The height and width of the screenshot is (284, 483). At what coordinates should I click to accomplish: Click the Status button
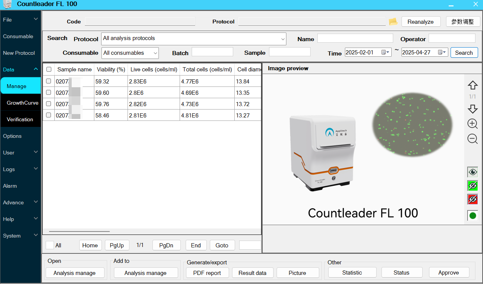click(x=401, y=272)
